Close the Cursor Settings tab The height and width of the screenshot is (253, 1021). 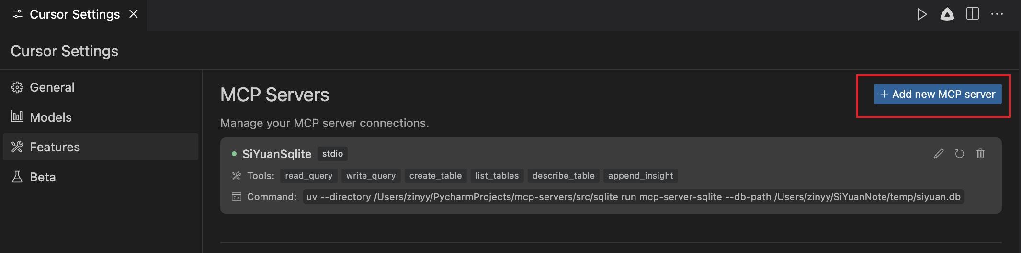click(x=134, y=14)
